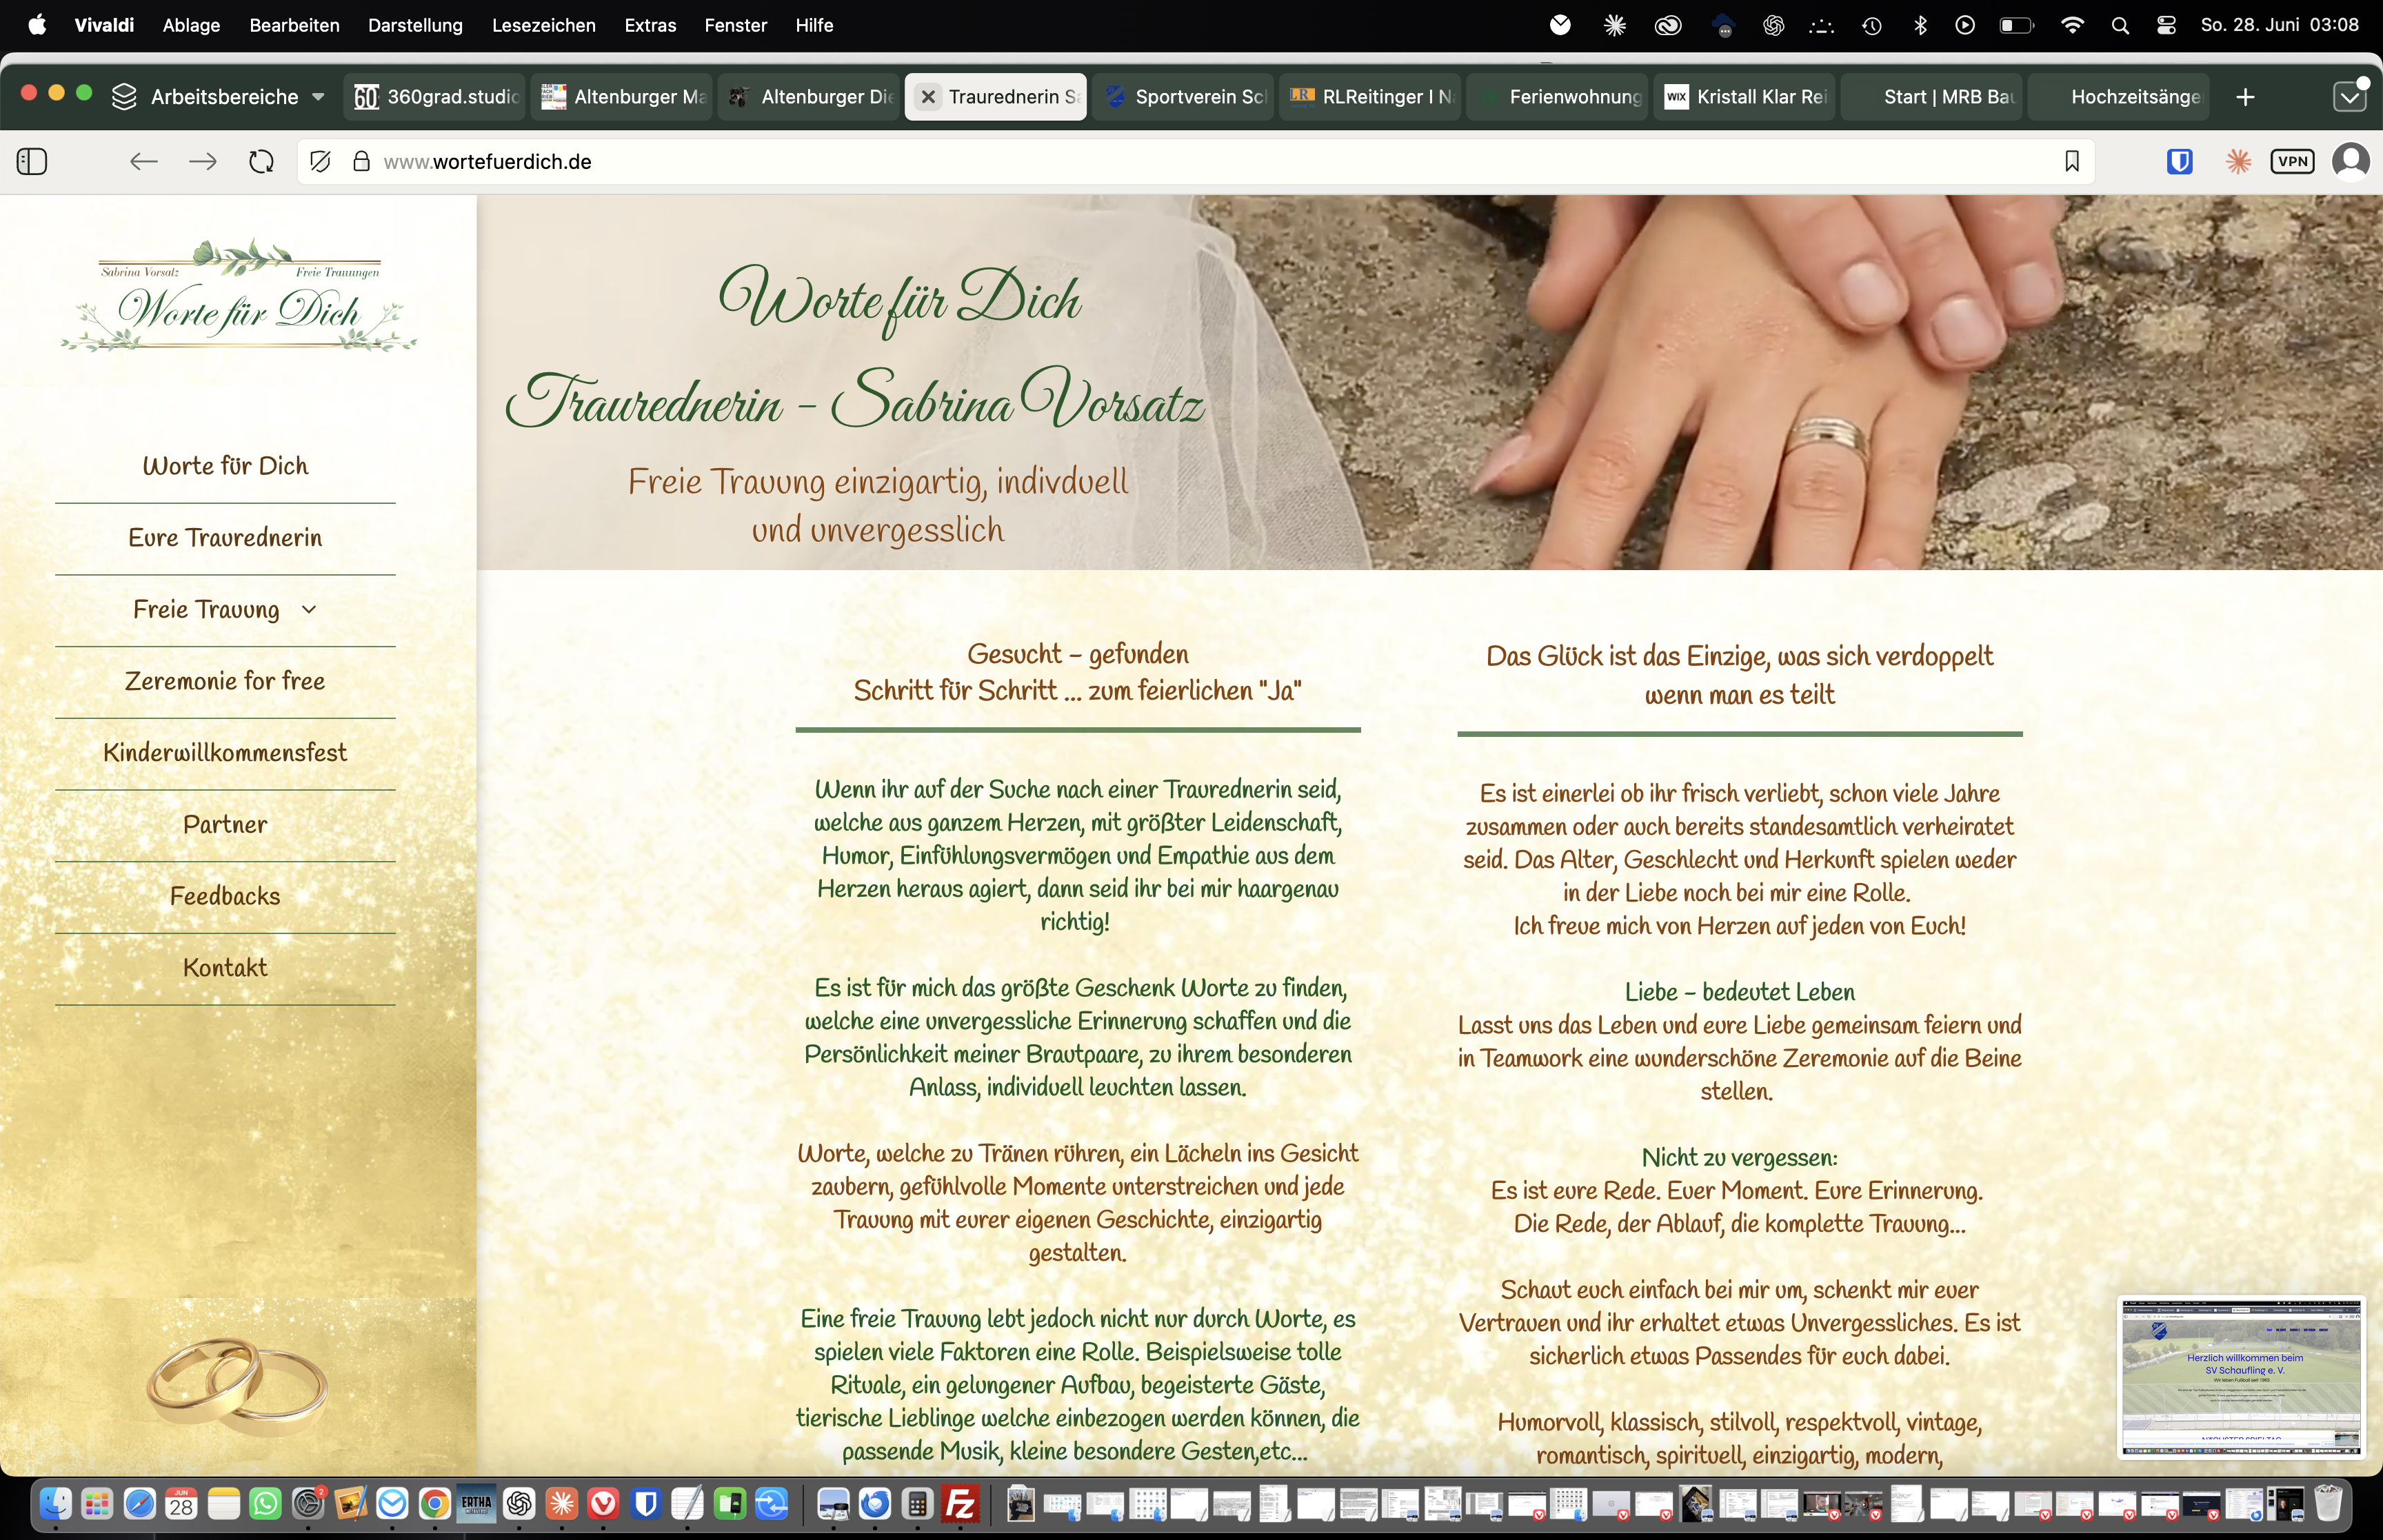Open the Lesezeichen menu
Viewport: 2383px width, 1540px height.
coord(543,25)
